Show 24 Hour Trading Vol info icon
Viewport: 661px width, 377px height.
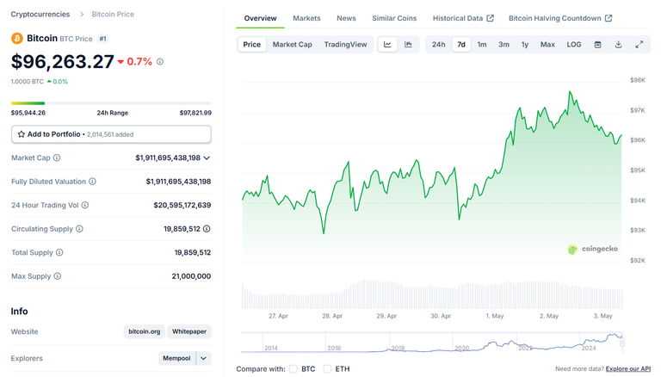(x=84, y=205)
